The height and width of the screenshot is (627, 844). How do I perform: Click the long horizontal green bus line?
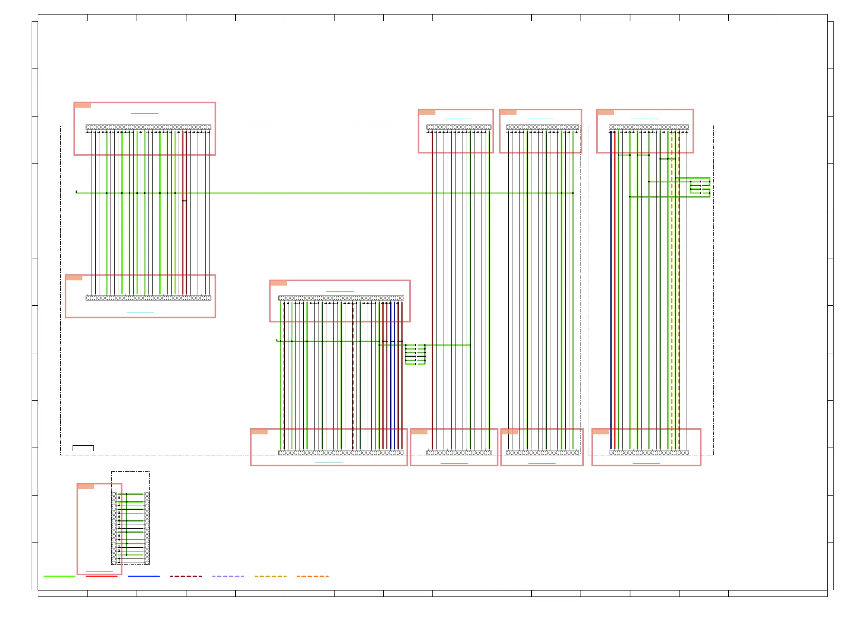[303, 193]
